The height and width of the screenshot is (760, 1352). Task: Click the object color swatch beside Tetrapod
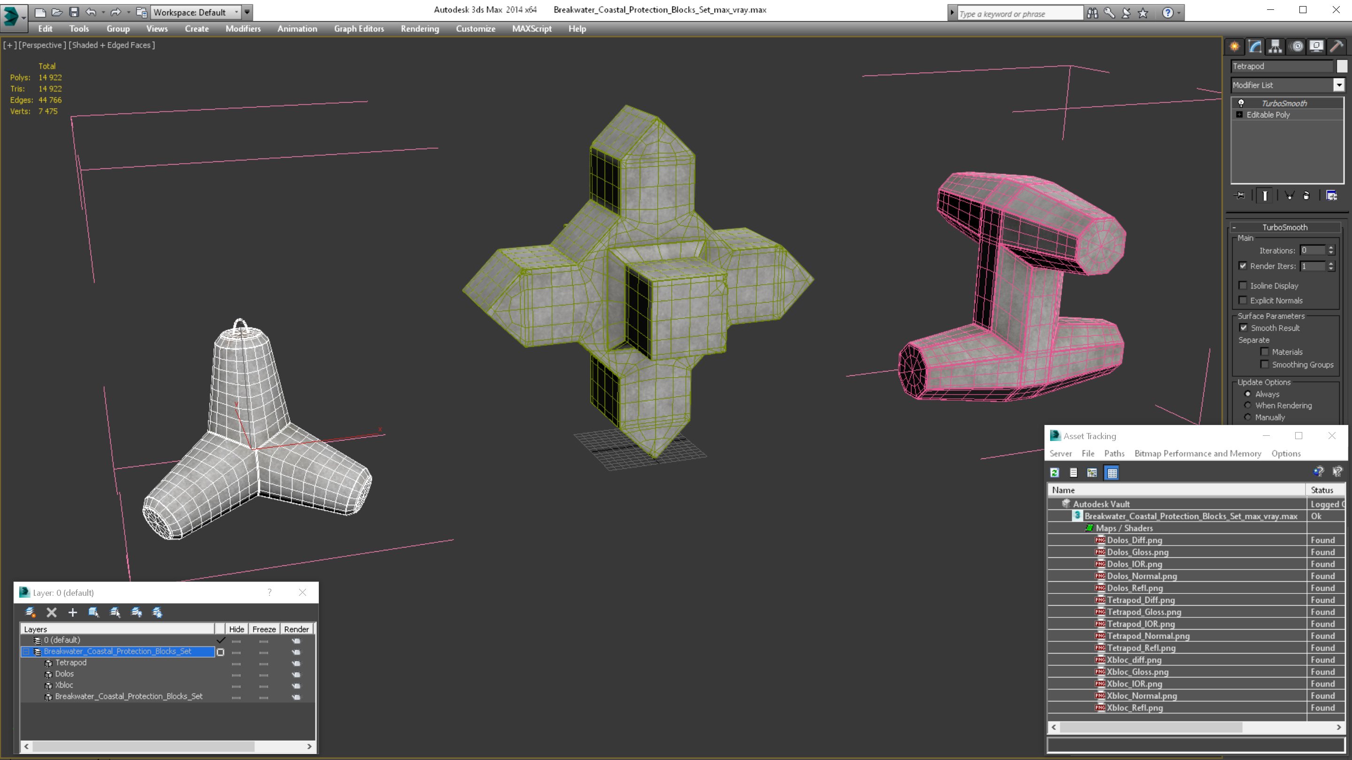click(x=1342, y=66)
